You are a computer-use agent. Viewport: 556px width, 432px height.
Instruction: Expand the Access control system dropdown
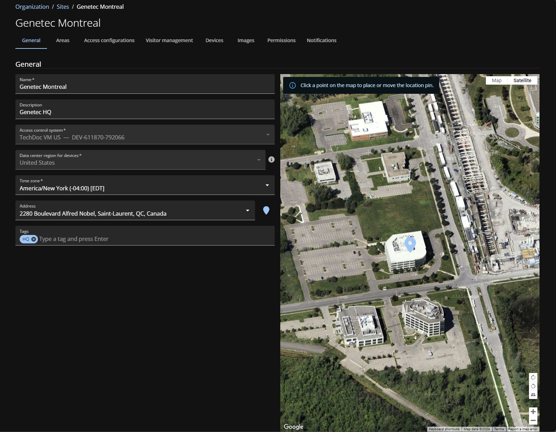point(268,135)
